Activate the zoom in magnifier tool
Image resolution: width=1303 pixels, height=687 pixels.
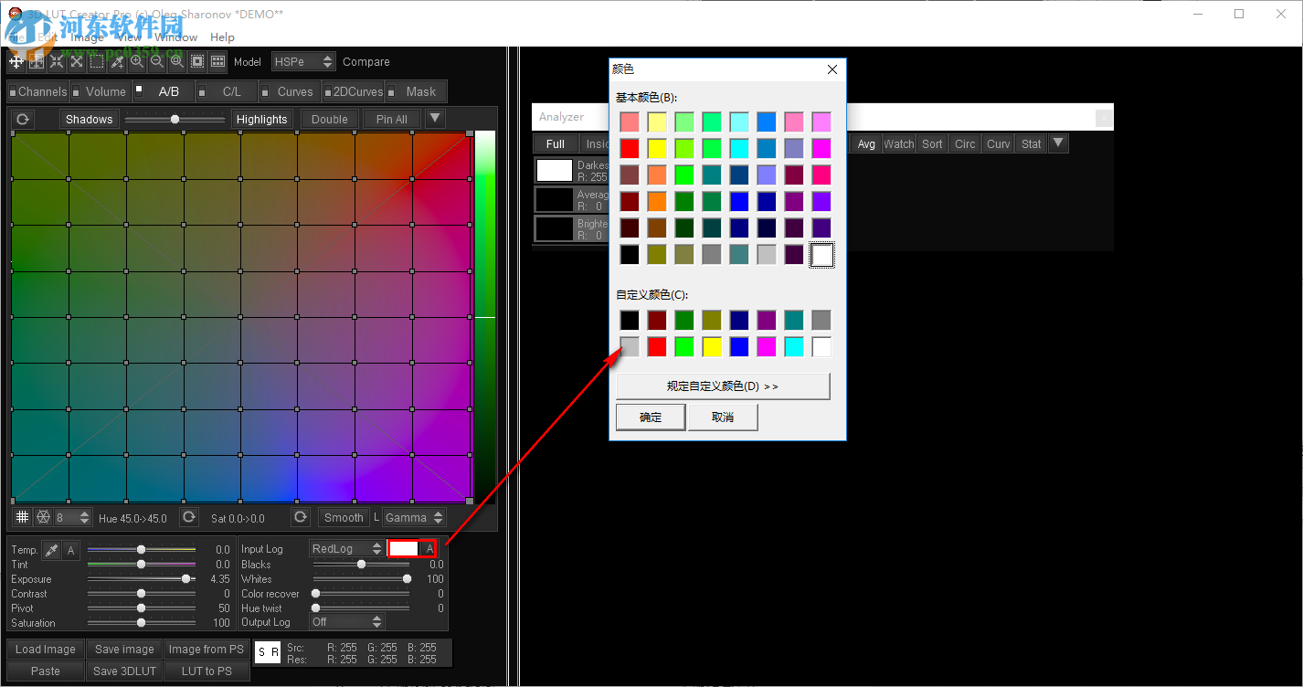pos(137,61)
